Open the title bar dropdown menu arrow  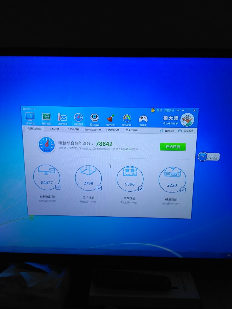(x=183, y=110)
